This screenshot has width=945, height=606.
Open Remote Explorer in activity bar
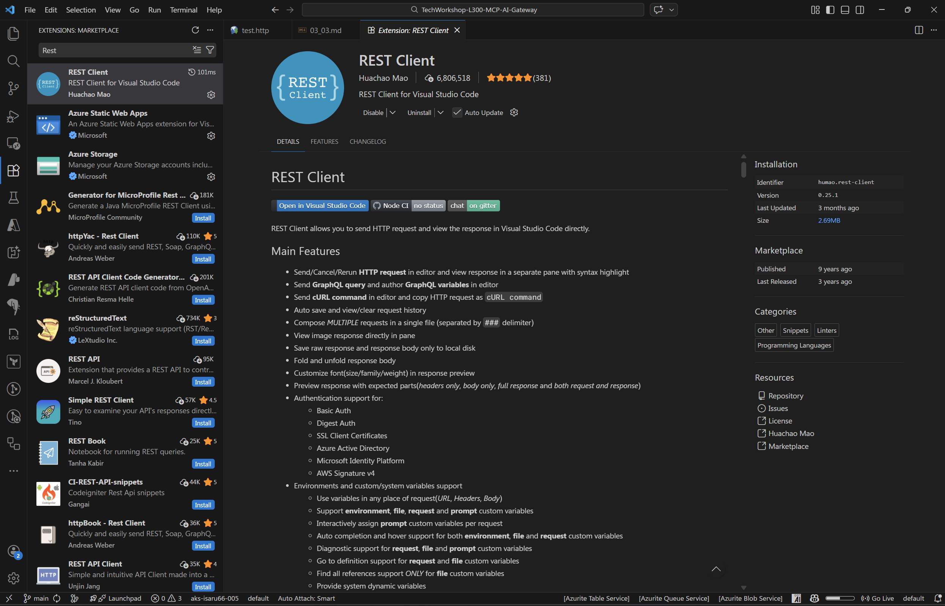13,143
